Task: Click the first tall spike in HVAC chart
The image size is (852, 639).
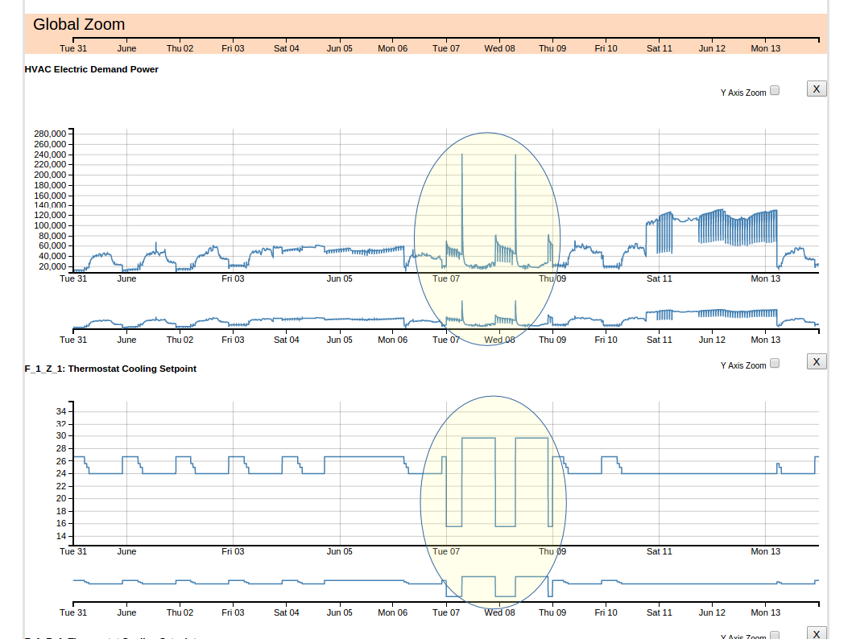Action: click(462, 201)
